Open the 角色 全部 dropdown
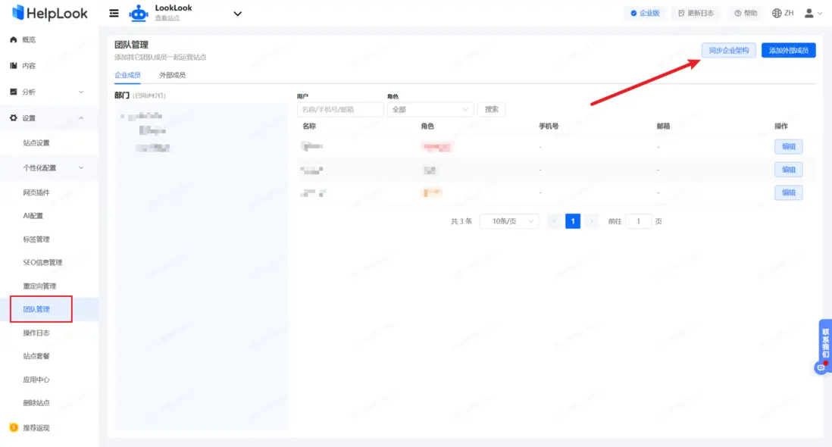The image size is (832, 447). coord(430,109)
